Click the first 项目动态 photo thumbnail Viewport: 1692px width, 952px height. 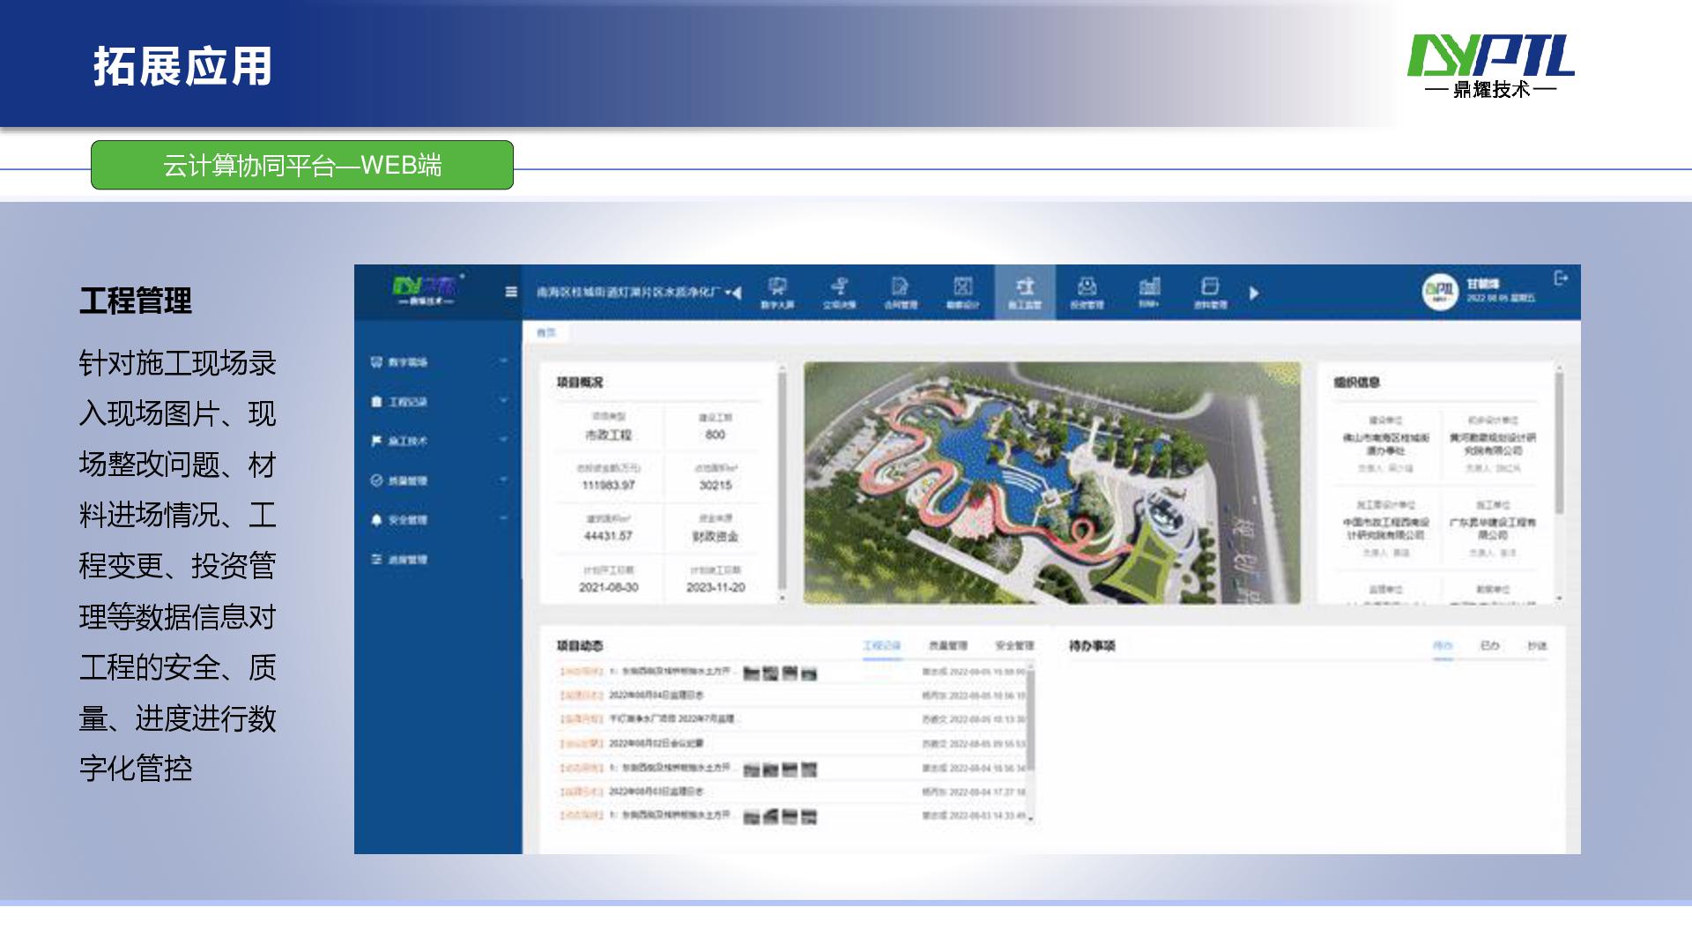(x=750, y=673)
